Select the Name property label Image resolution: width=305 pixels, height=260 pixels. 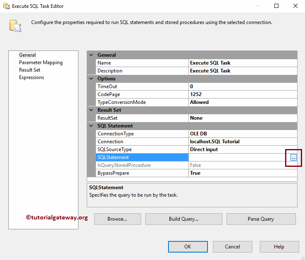(x=142, y=63)
